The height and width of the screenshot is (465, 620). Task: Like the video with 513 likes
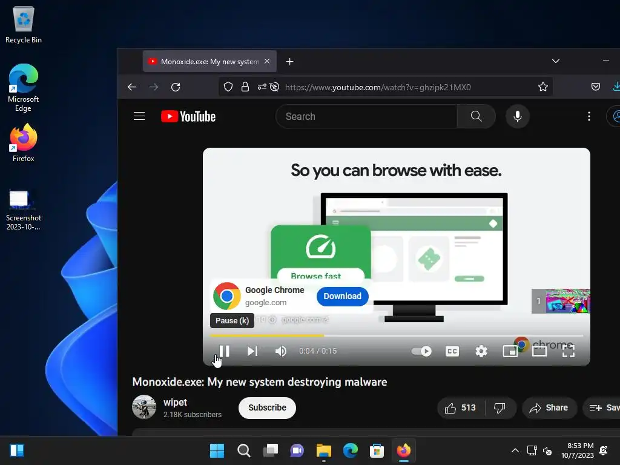pos(461,407)
